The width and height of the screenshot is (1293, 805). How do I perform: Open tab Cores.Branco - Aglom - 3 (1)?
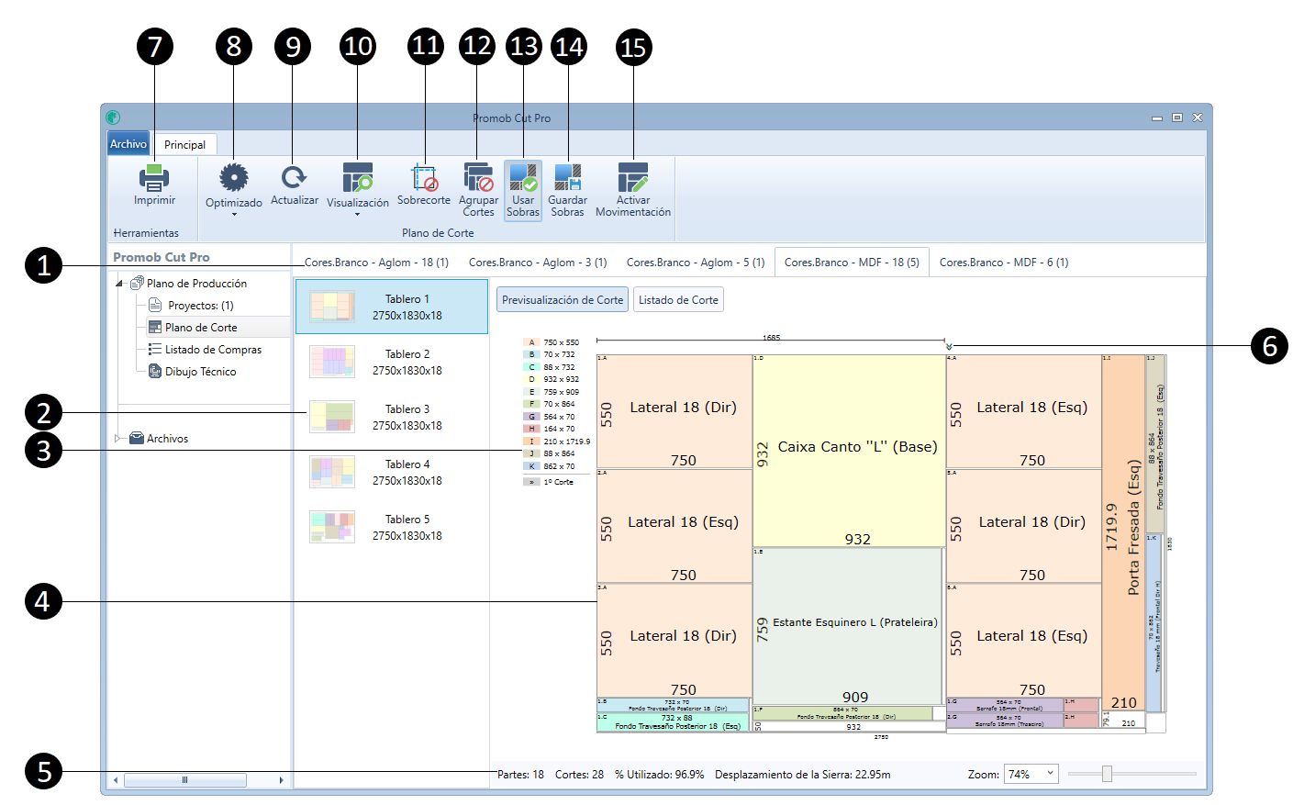(538, 263)
